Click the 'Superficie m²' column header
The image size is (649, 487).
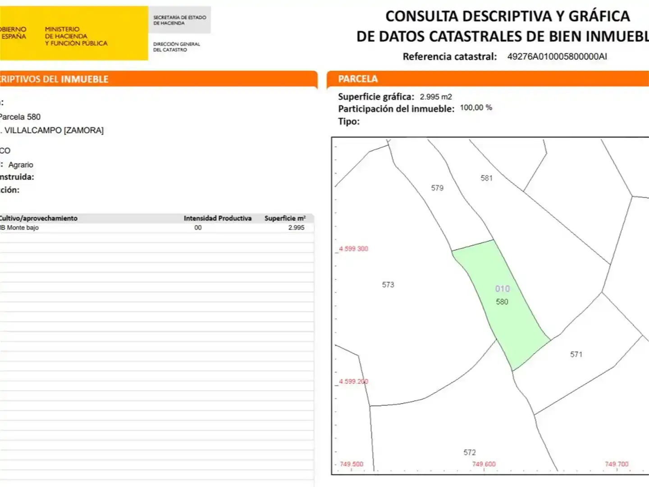(285, 218)
